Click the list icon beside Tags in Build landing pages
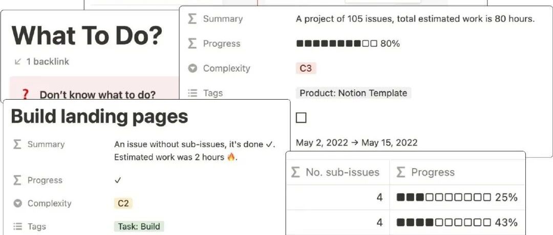 (17, 226)
